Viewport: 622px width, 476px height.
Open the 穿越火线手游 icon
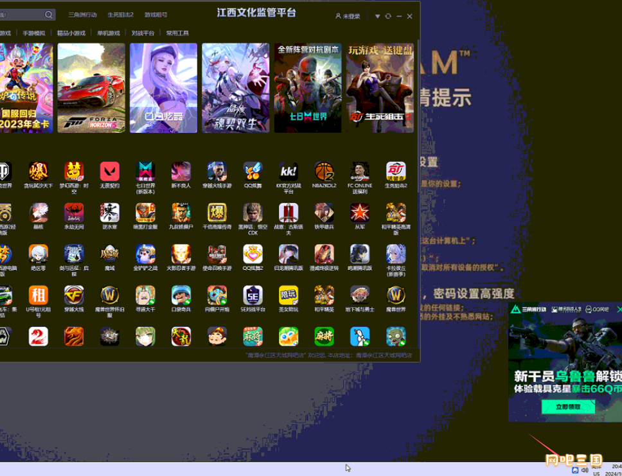(x=217, y=172)
